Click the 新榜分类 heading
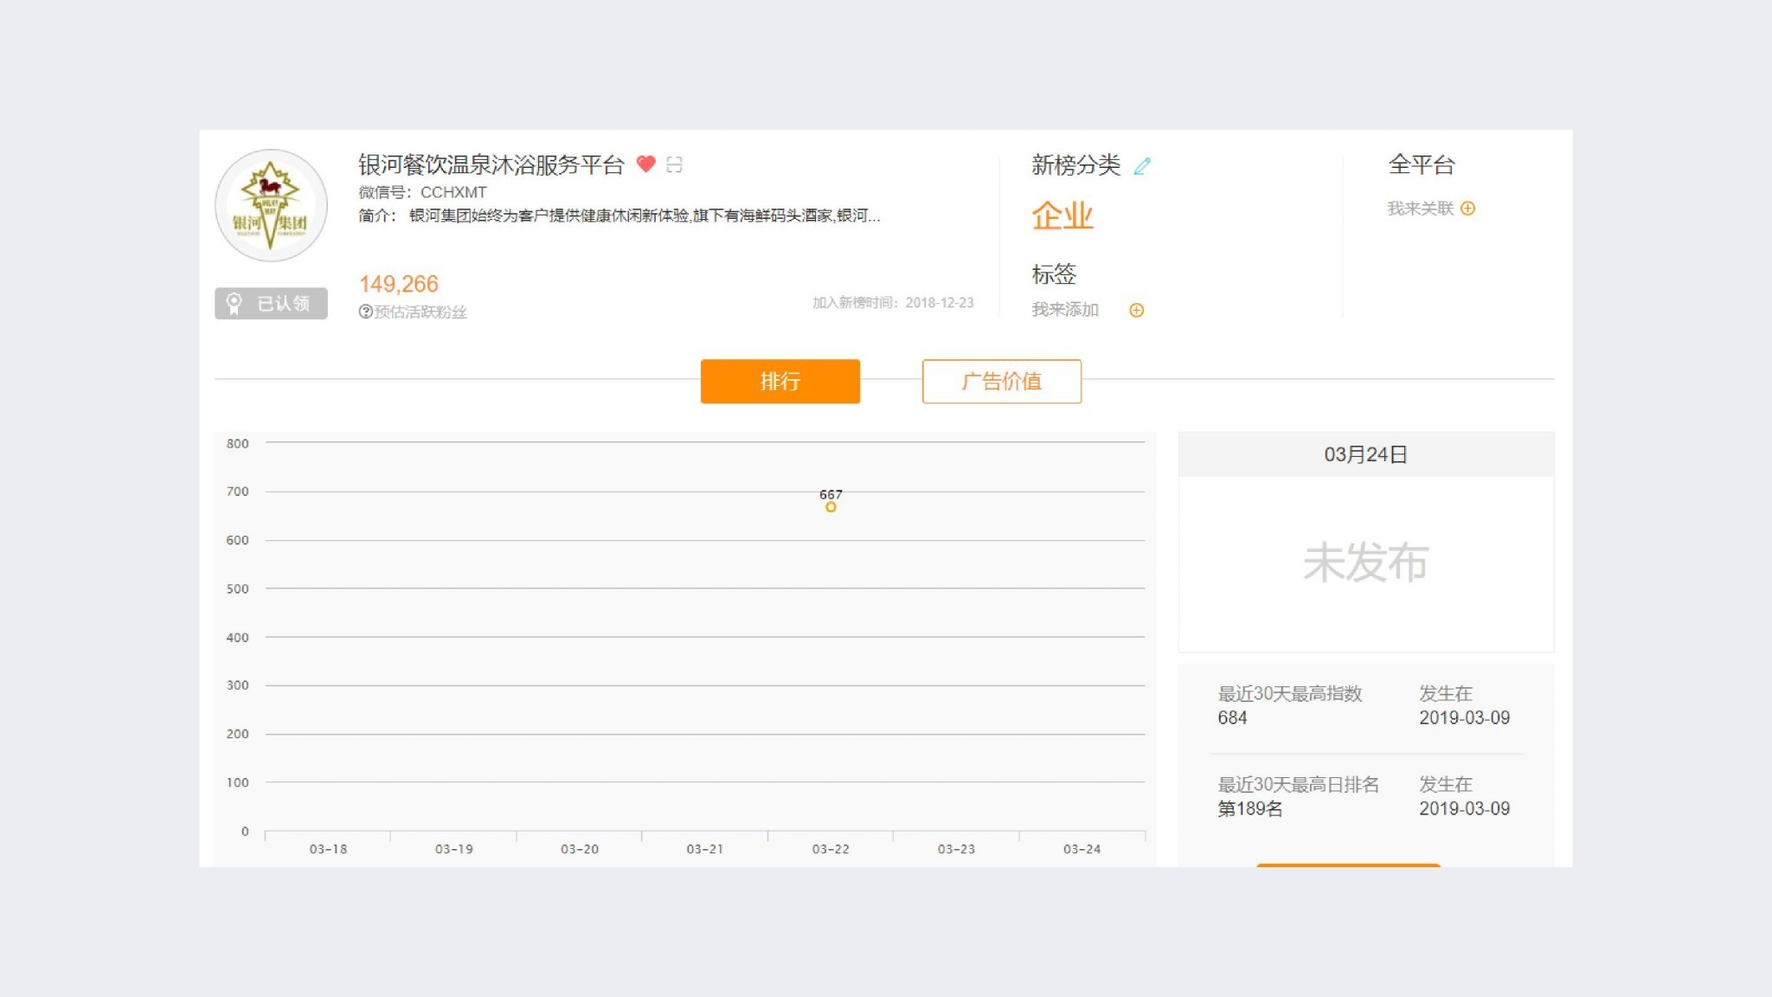Viewport: 1772px width, 997px height. pyautogui.click(x=1075, y=164)
